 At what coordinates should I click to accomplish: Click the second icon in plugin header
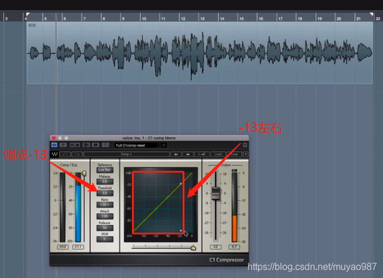pos(63,145)
